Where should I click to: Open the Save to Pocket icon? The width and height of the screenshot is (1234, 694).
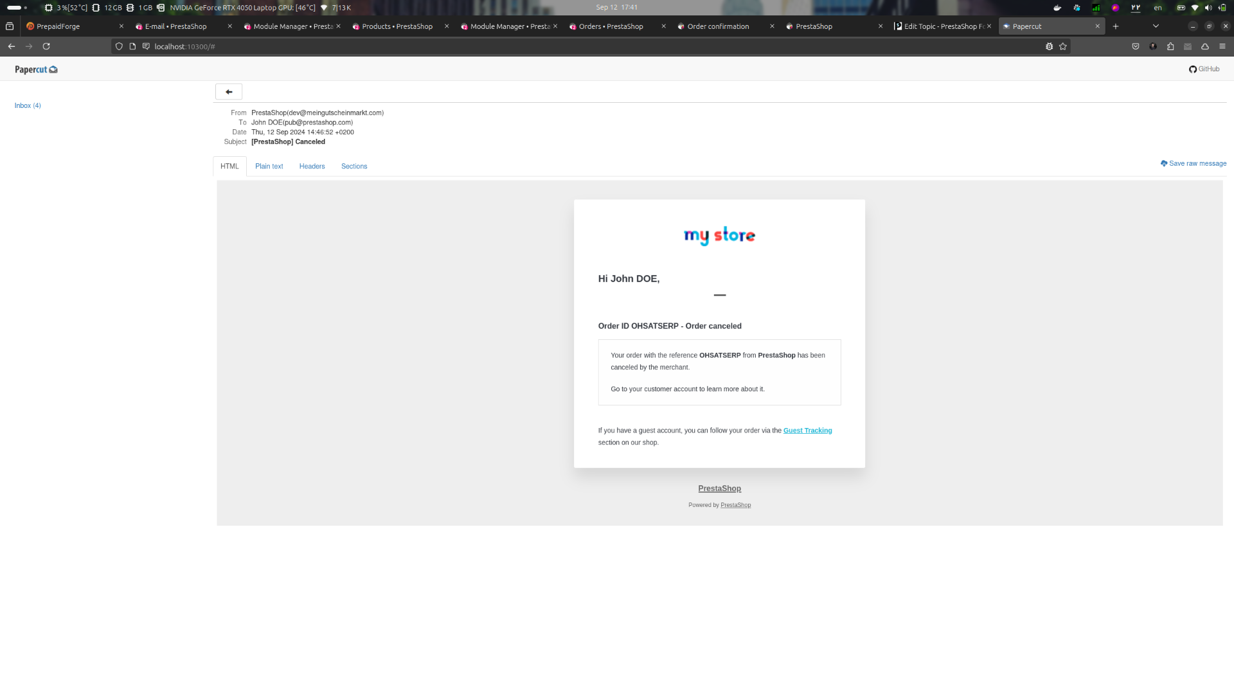[1136, 46]
